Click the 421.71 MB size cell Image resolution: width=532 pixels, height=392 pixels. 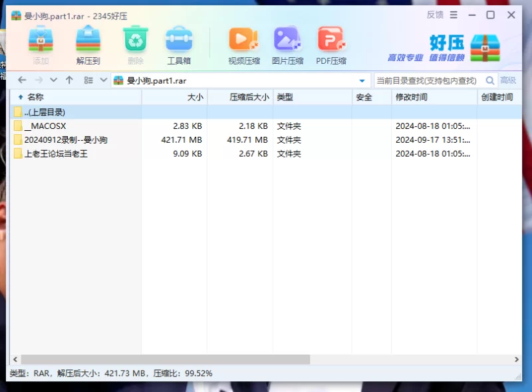click(x=182, y=140)
